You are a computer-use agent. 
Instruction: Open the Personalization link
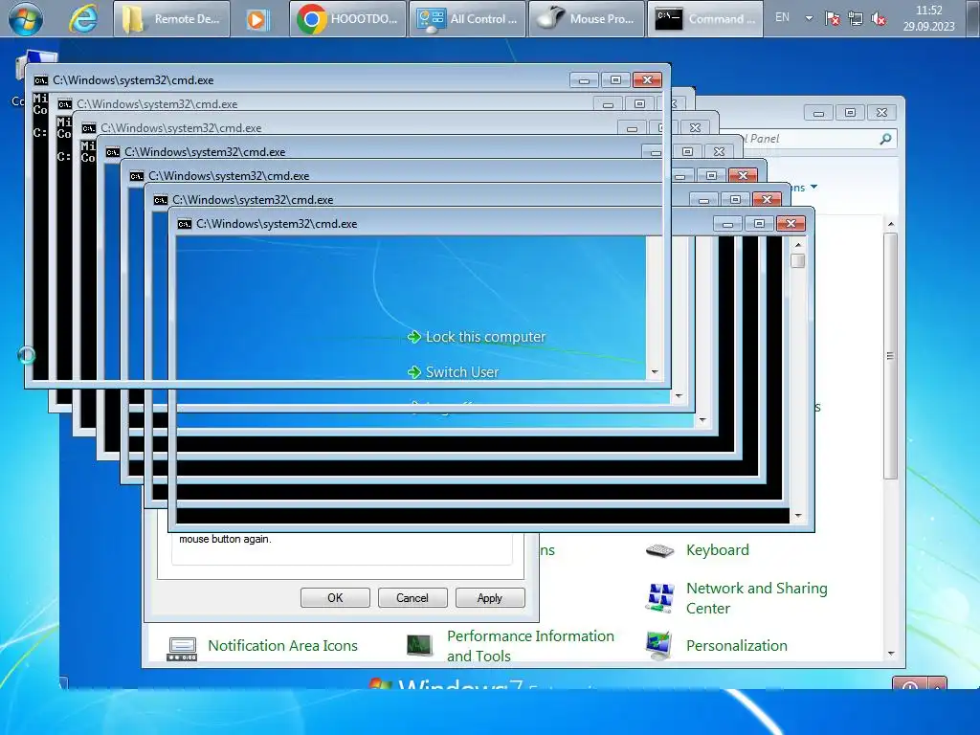pyautogui.click(x=736, y=646)
